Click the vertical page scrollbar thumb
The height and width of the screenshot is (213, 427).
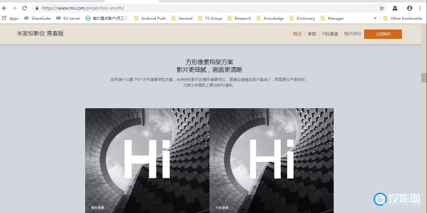point(424,77)
